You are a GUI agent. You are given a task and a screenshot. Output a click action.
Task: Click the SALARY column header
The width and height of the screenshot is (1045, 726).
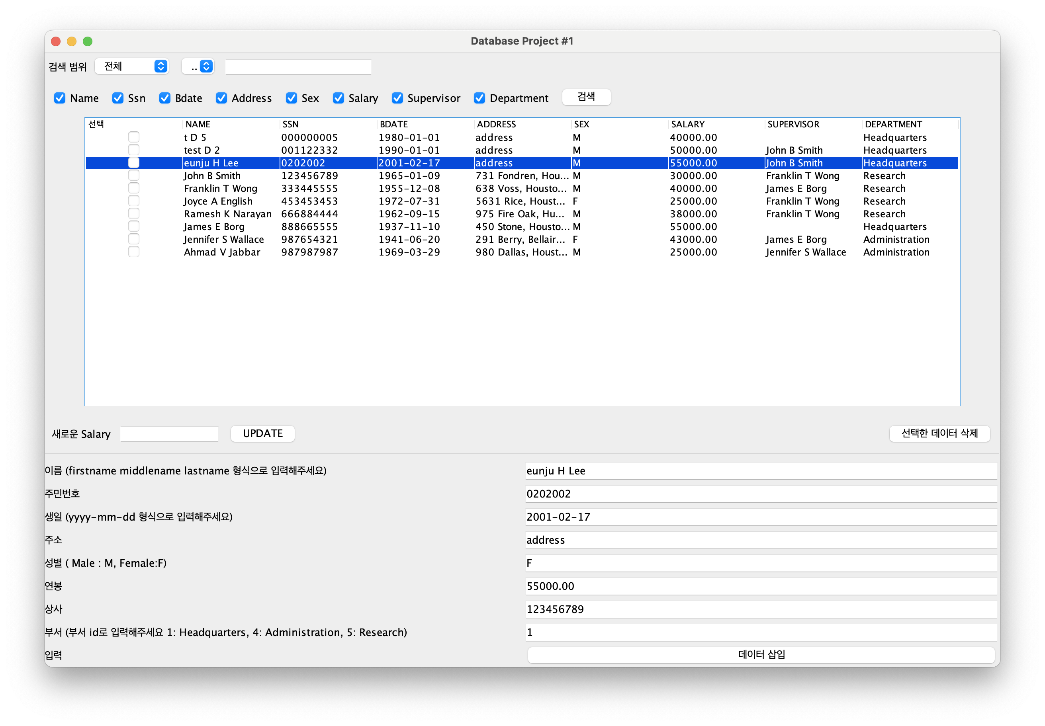click(x=687, y=124)
